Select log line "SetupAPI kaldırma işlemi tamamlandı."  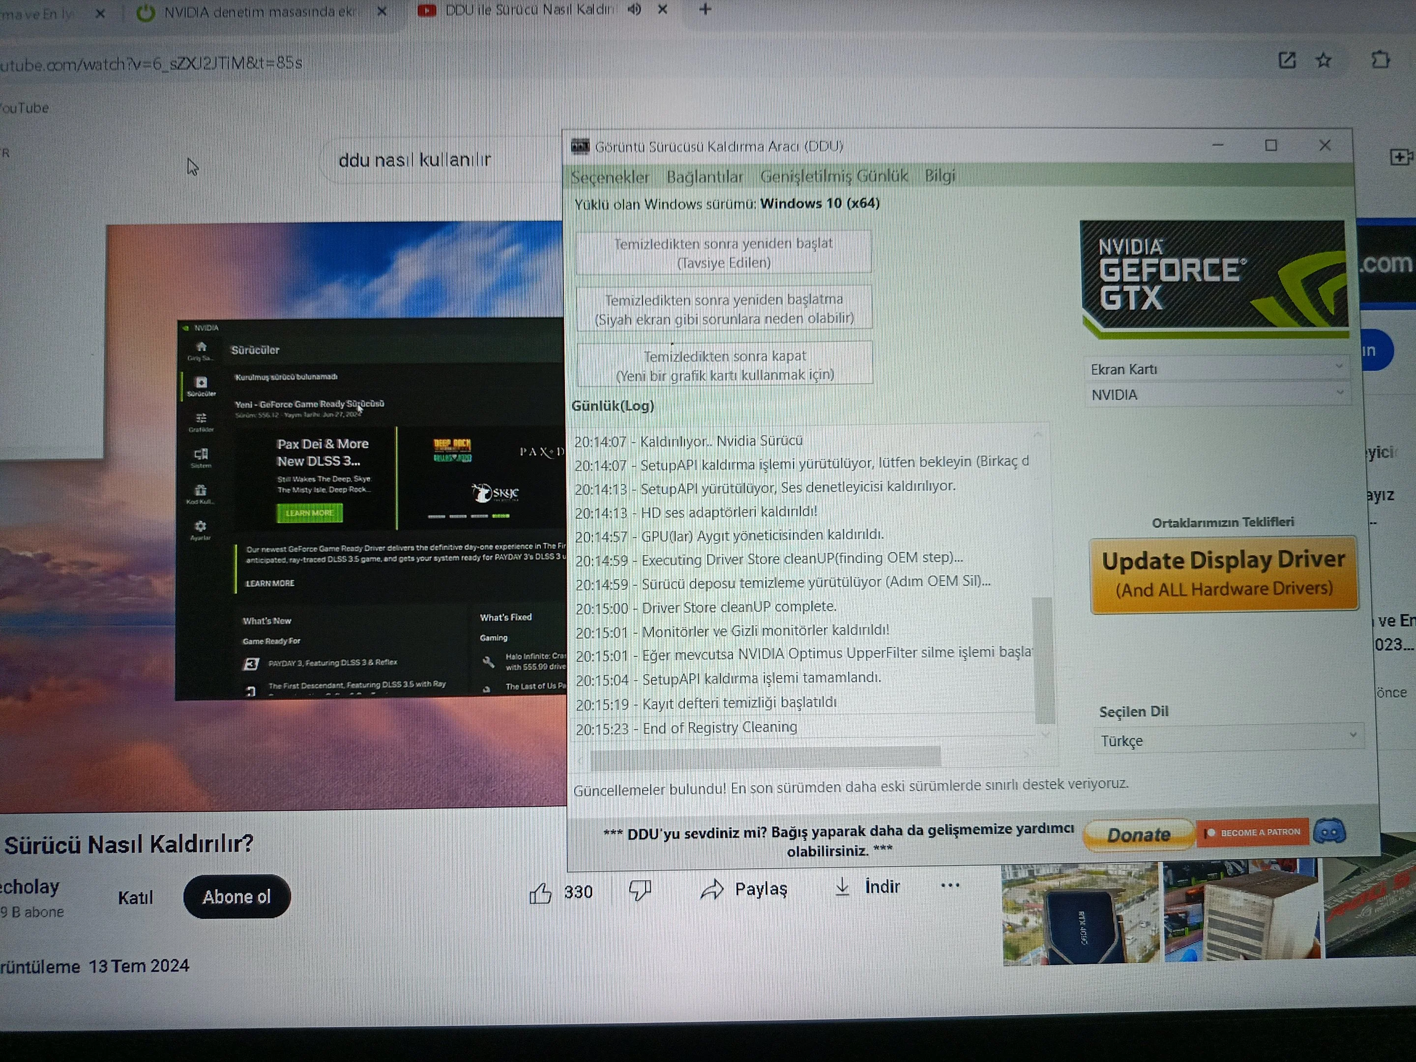click(x=729, y=678)
